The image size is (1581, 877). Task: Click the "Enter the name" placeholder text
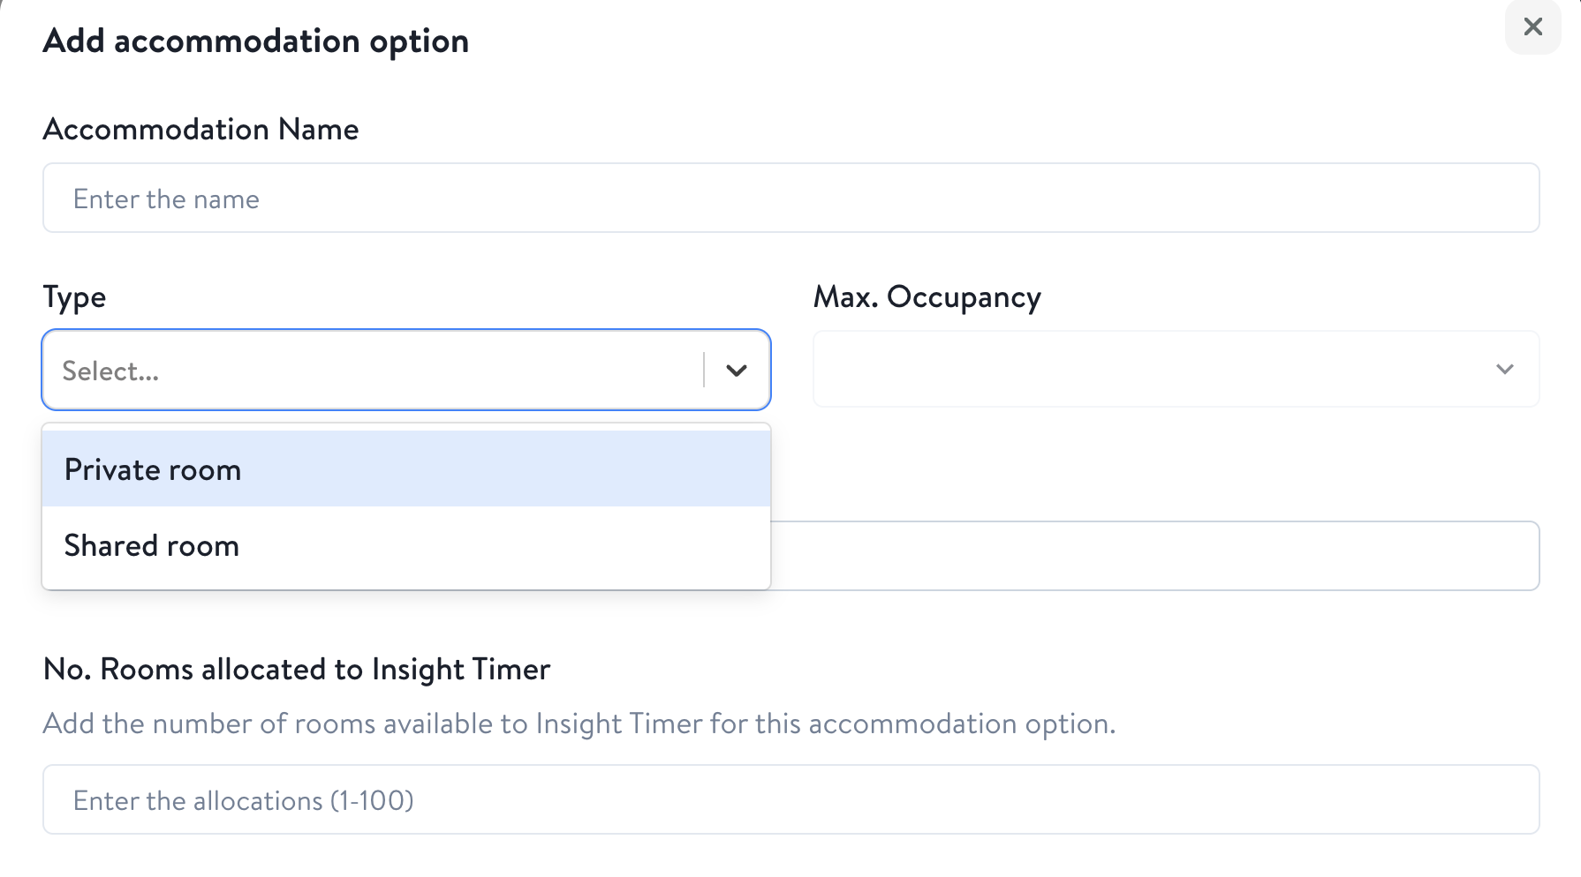click(166, 199)
